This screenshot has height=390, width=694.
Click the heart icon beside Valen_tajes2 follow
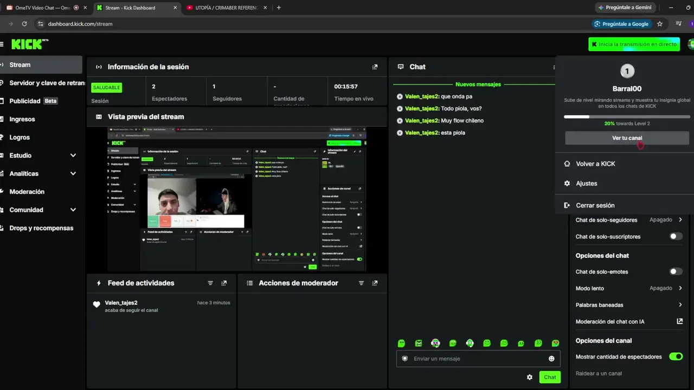97,304
